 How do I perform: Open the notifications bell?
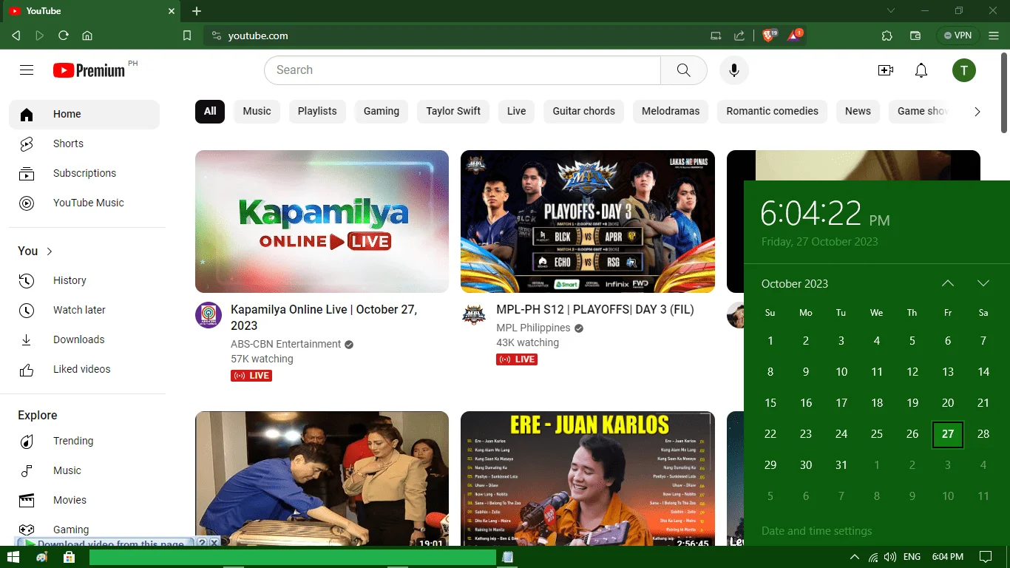tap(921, 70)
